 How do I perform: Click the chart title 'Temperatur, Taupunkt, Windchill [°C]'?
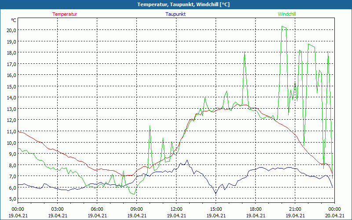pyautogui.click(x=176, y=4)
